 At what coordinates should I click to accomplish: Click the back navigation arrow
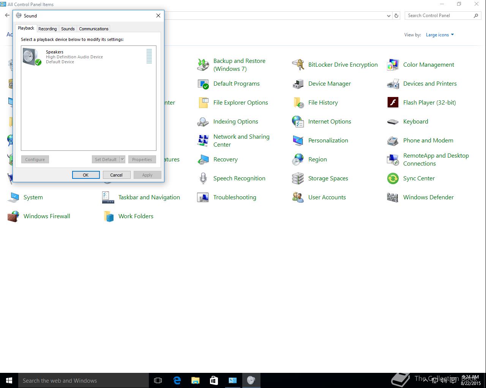[x=7, y=16]
